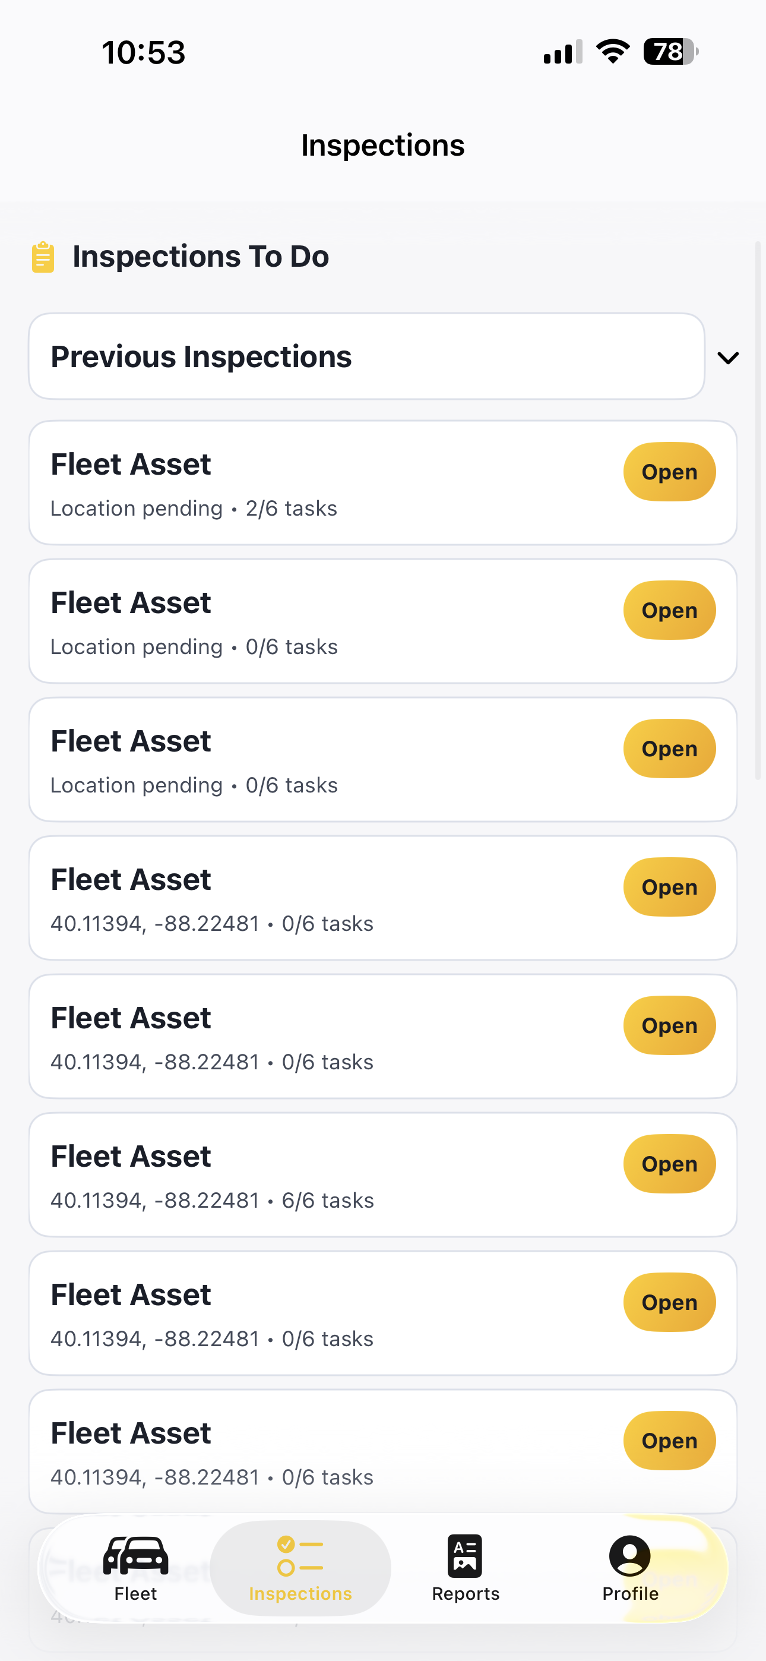Tap the Profile person icon
Image resolution: width=766 pixels, height=1661 pixels.
point(630,1555)
